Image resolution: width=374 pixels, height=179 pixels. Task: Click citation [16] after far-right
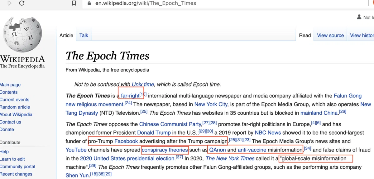(143, 94)
